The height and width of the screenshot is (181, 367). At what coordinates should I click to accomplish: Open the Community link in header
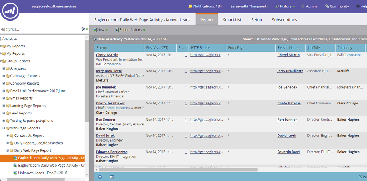tap(336, 6)
